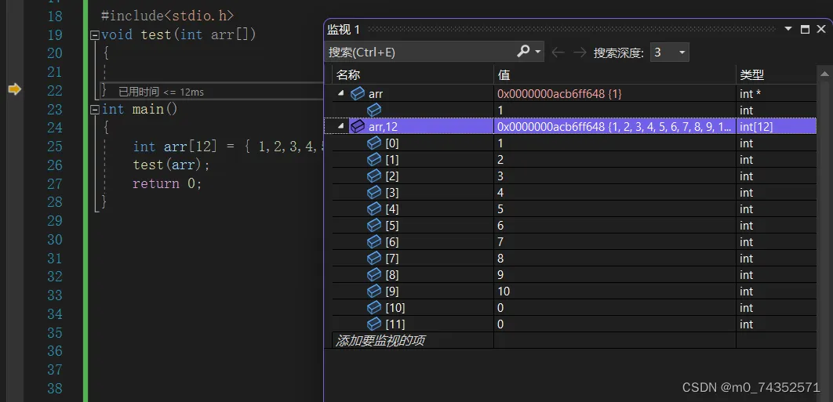Image resolution: width=833 pixels, height=402 pixels.
Task: Click the cube icon next to [0]
Action: tap(374, 143)
